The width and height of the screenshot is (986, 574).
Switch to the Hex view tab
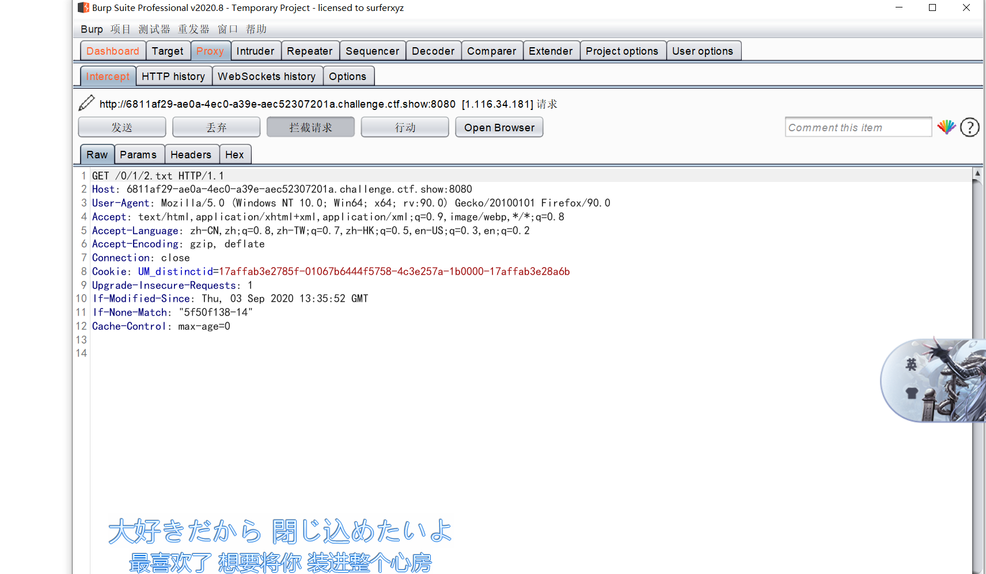tap(235, 154)
